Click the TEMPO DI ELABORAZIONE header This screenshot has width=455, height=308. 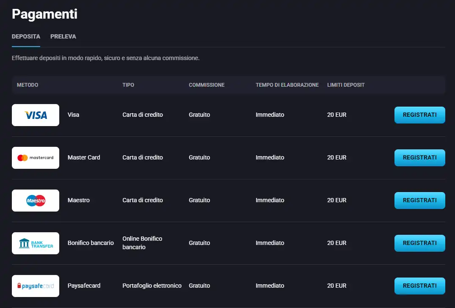(287, 85)
